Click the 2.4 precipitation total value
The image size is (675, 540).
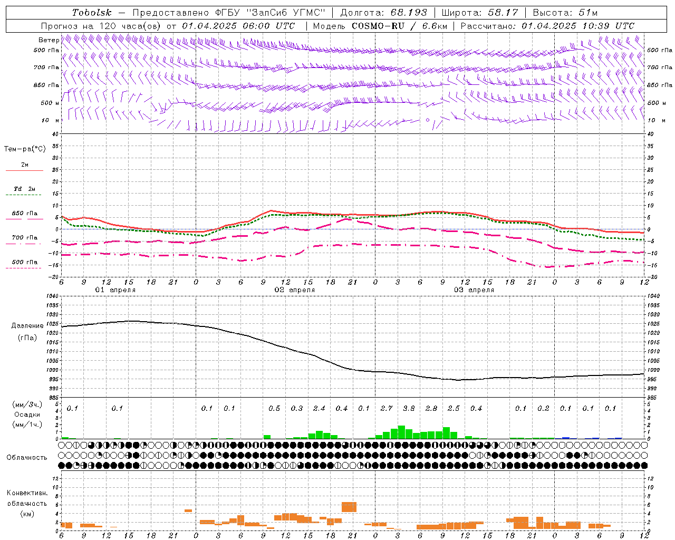pyautogui.click(x=319, y=409)
